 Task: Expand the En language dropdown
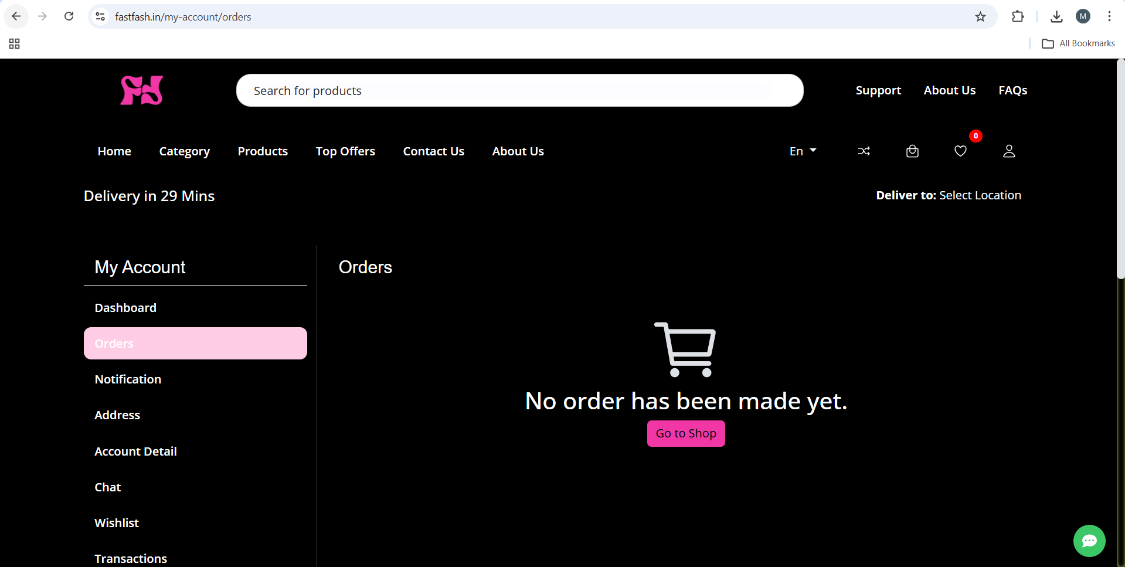click(x=803, y=151)
